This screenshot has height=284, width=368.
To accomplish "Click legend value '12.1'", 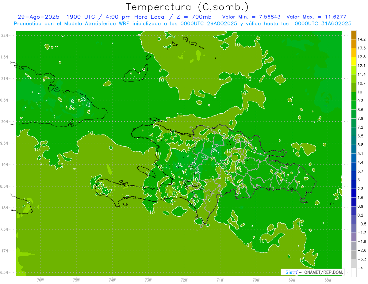I will [362, 66].
